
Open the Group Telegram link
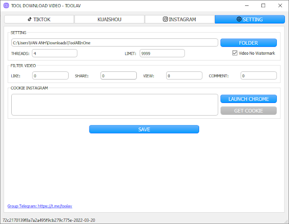click(40, 206)
